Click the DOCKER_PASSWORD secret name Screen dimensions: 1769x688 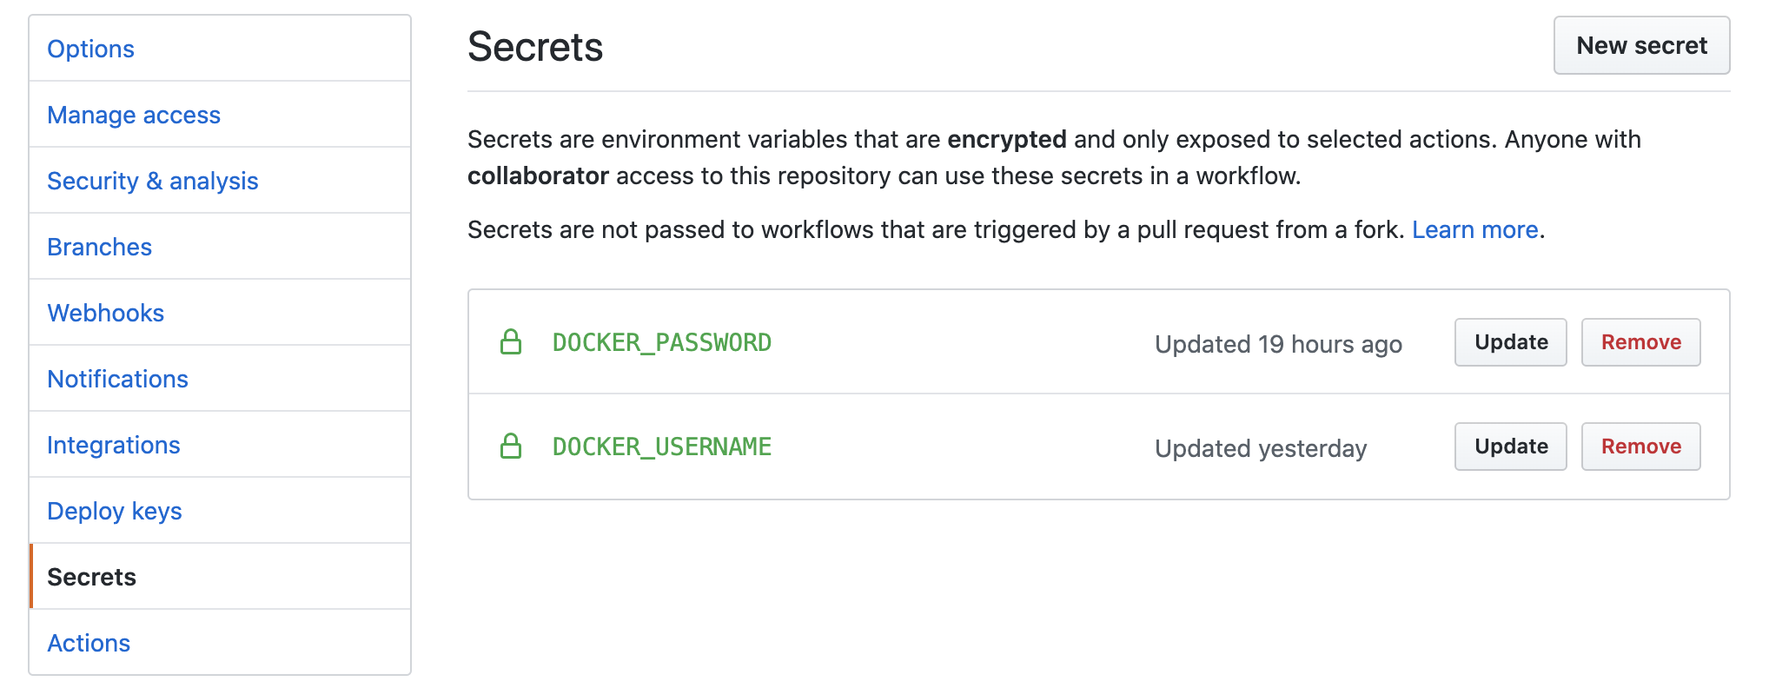(662, 342)
